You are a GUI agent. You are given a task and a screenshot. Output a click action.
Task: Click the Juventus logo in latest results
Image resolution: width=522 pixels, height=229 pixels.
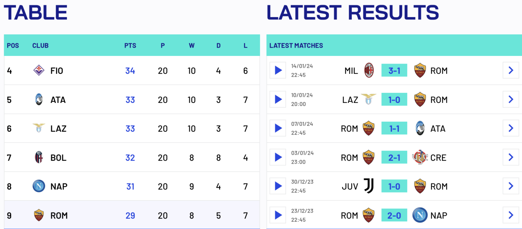click(x=369, y=186)
